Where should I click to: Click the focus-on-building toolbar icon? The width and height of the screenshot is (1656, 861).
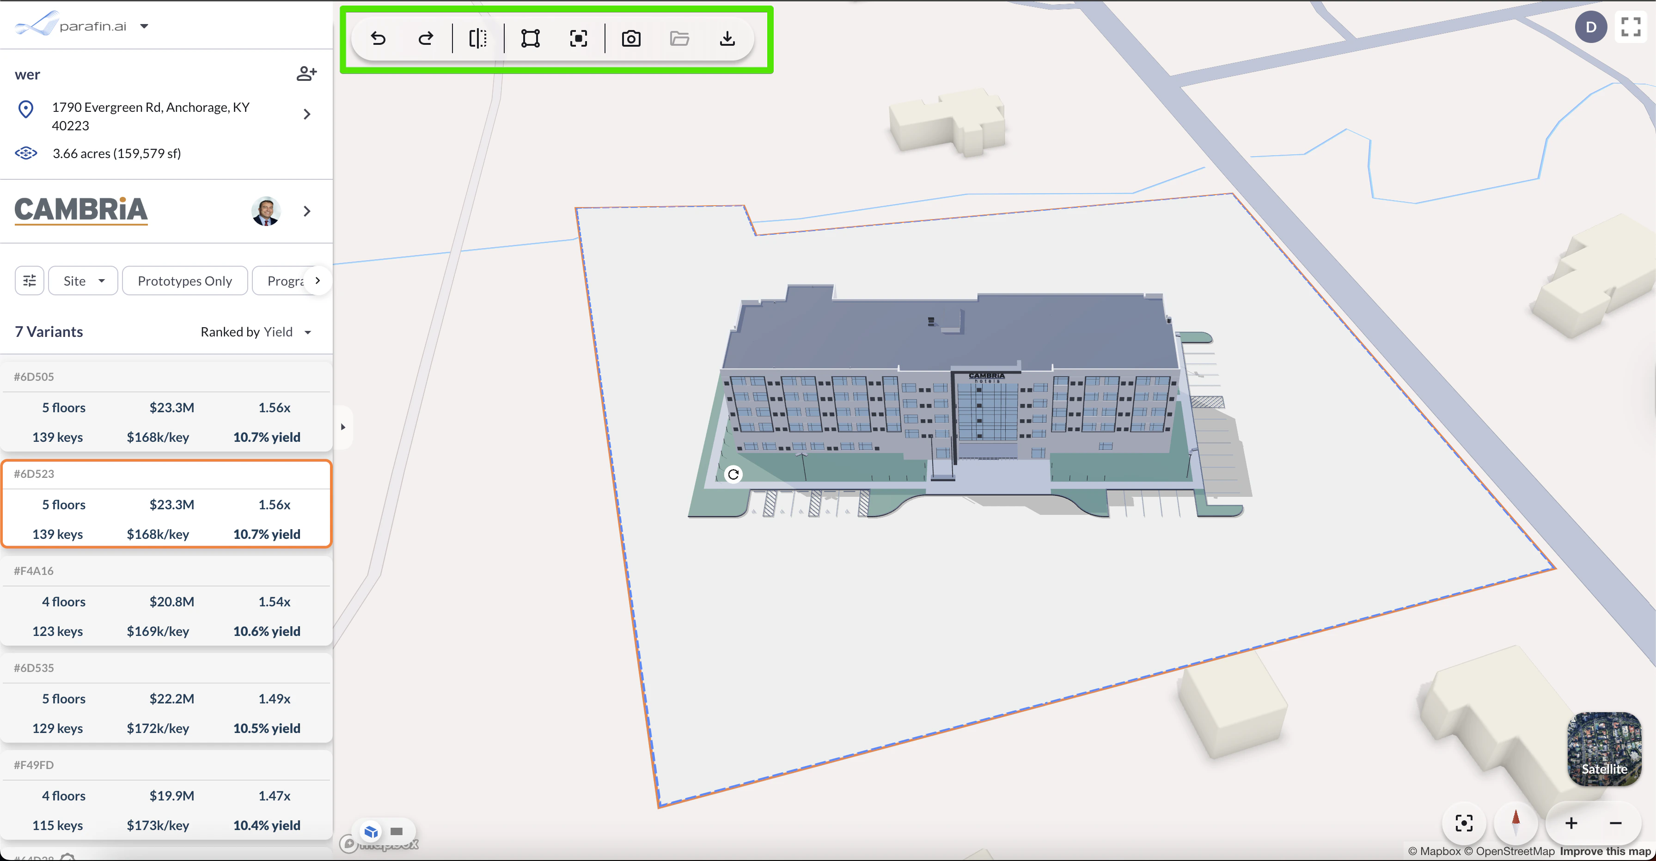click(578, 38)
